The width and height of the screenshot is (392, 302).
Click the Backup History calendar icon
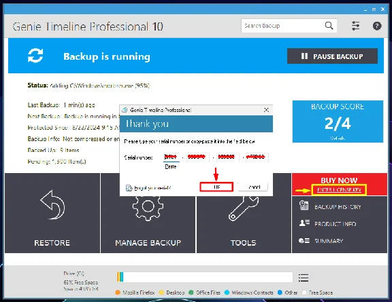[304, 206]
